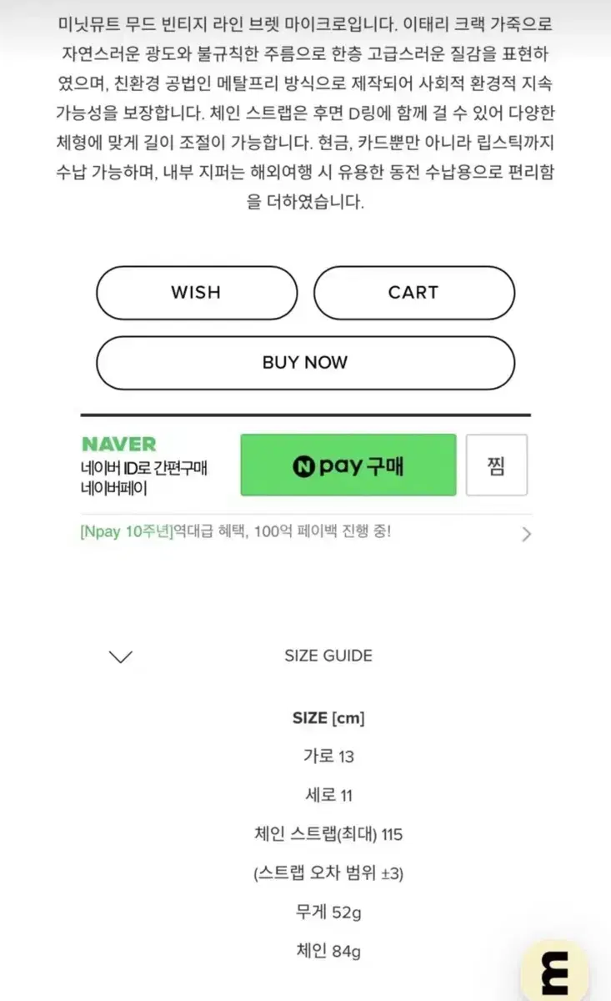Tap the SIZE GUIDE heading
This screenshot has width=611, height=1001.
(x=328, y=656)
